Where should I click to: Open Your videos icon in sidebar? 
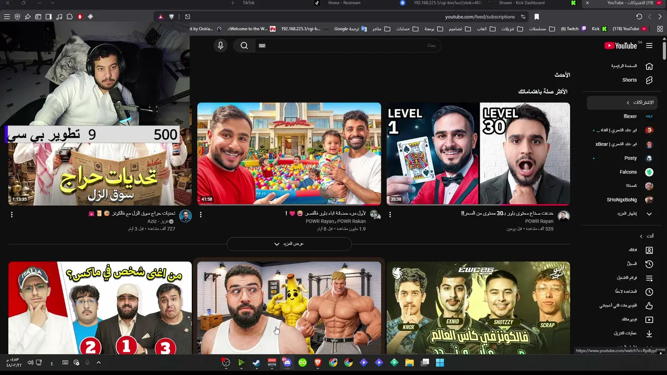(x=649, y=320)
